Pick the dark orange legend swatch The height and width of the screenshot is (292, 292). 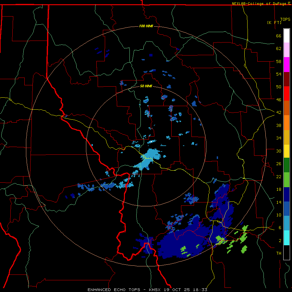click(286, 108)
